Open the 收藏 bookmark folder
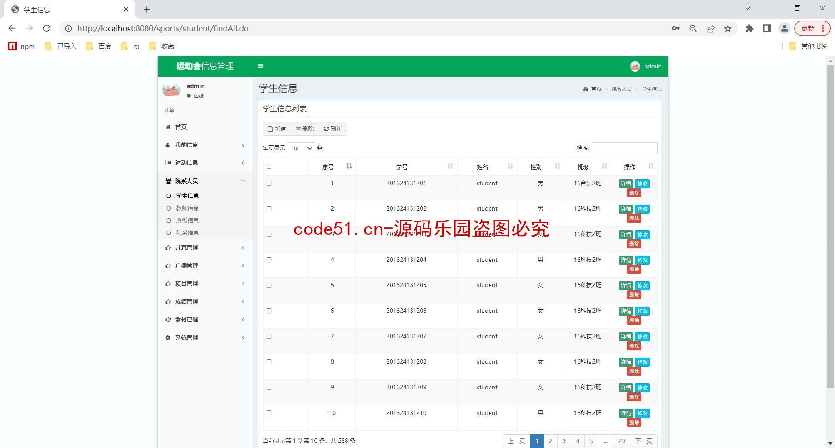The height and width of the screenshot is (448, 835). click(x=162, y=46)
